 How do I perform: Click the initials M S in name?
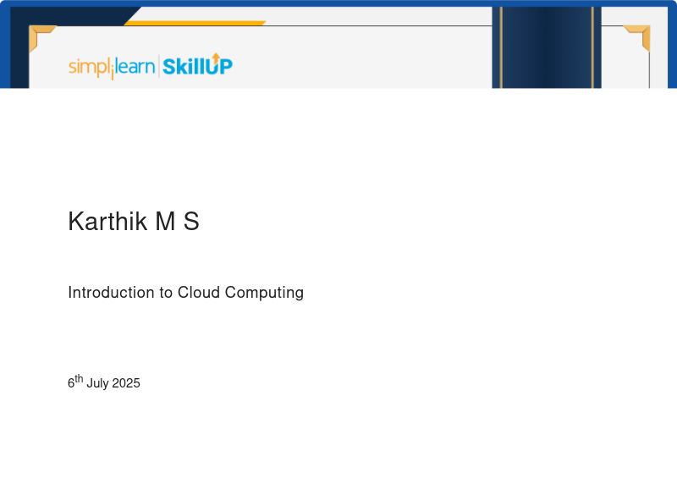pyautogui.click(x=177, y=222)
